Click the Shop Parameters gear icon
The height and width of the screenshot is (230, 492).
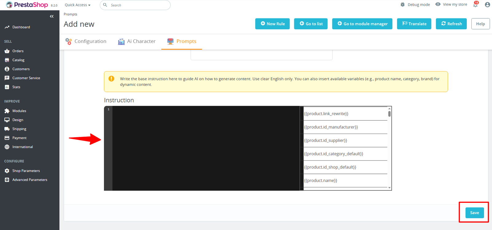coord(7,171)
